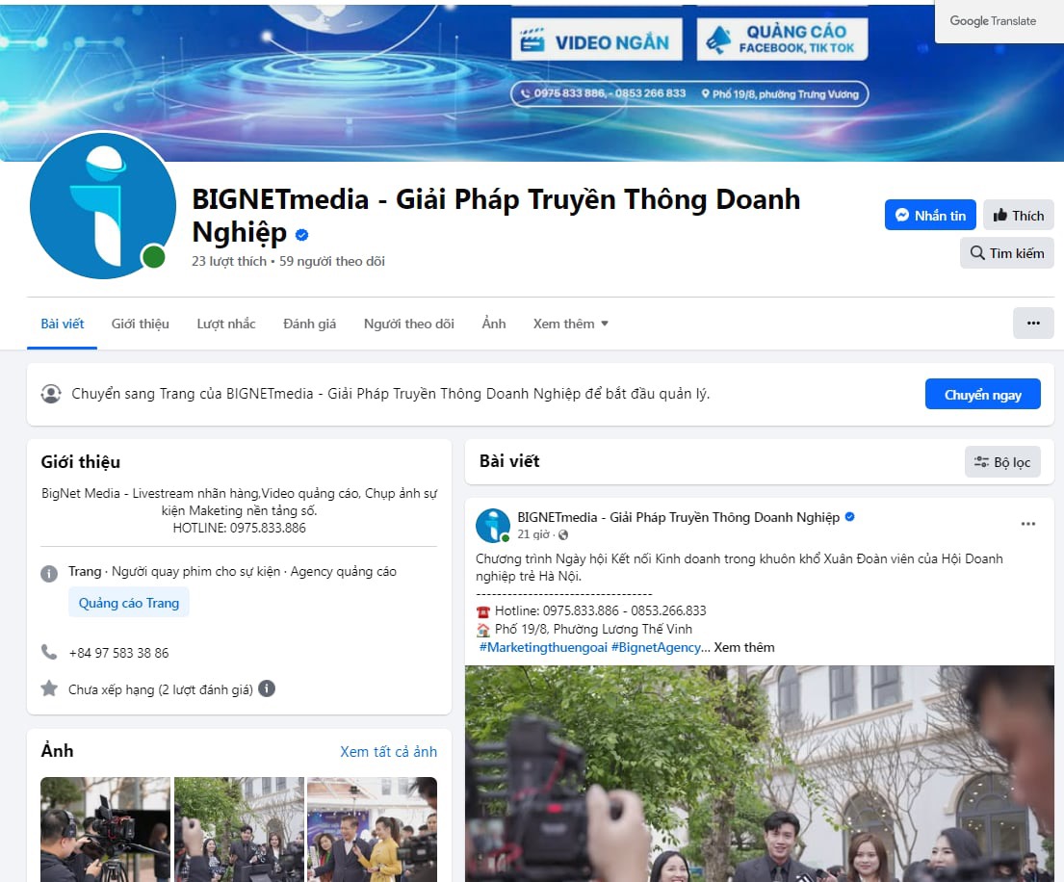Image resolution: width=1064 pixels, height=882 pixels.
Task: Click the house emoji before Phố 19/8
Action: click(x=483, y=630)
